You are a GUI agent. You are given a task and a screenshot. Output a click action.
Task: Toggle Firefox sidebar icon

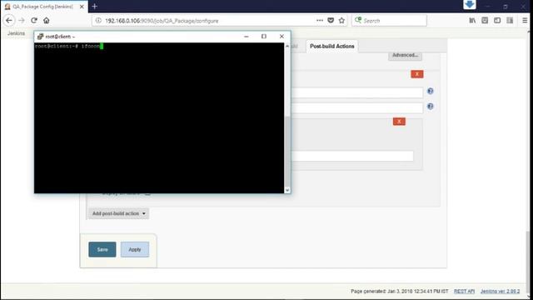(x=497, y=20)
